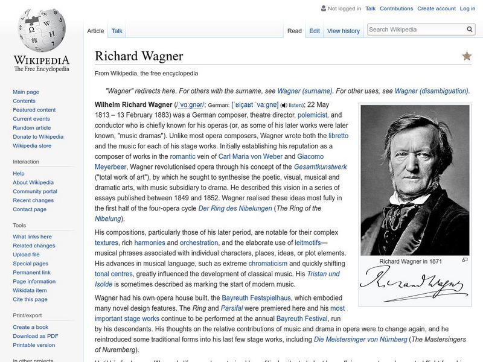Open Featured content
Screen dimensions: 483x362
click(x=34, y=110)
